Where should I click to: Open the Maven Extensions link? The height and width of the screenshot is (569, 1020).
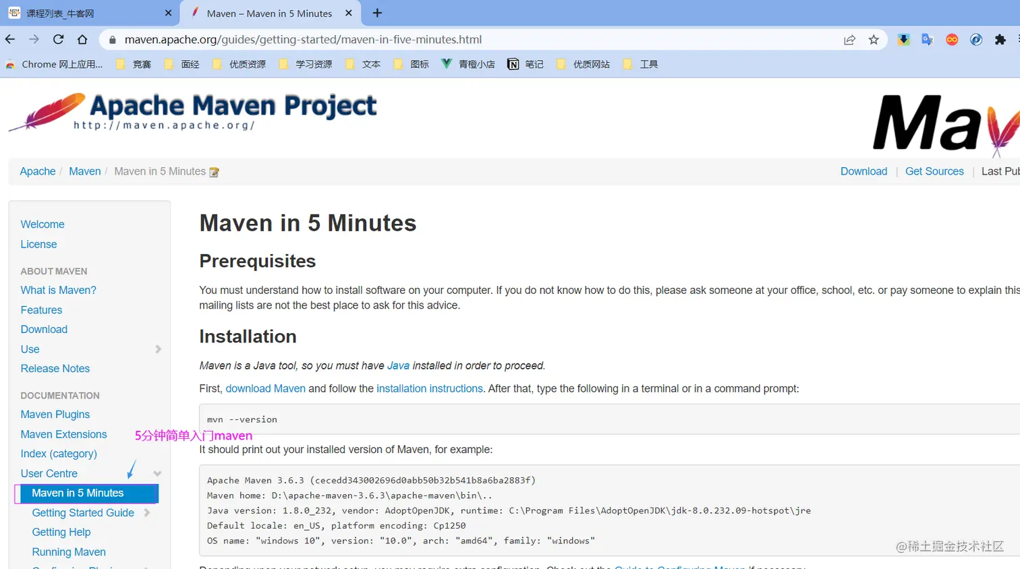point(63,434)
